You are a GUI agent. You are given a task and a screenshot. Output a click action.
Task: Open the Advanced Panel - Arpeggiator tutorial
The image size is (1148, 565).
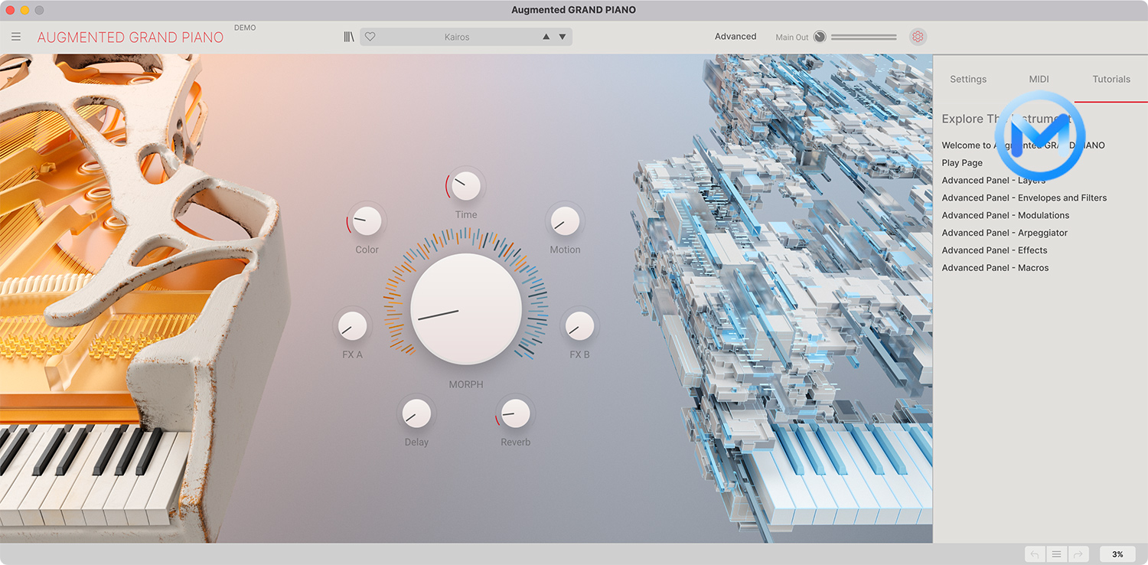pos(1005,232)
